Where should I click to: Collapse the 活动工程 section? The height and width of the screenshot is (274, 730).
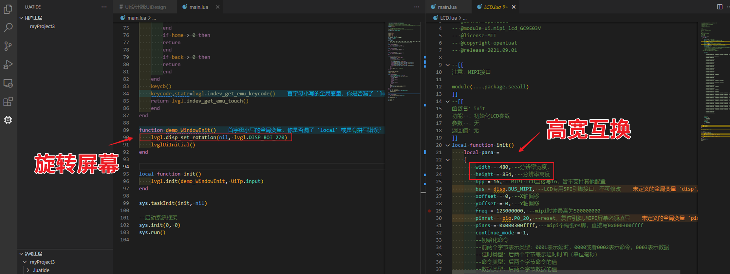point(21,254)
